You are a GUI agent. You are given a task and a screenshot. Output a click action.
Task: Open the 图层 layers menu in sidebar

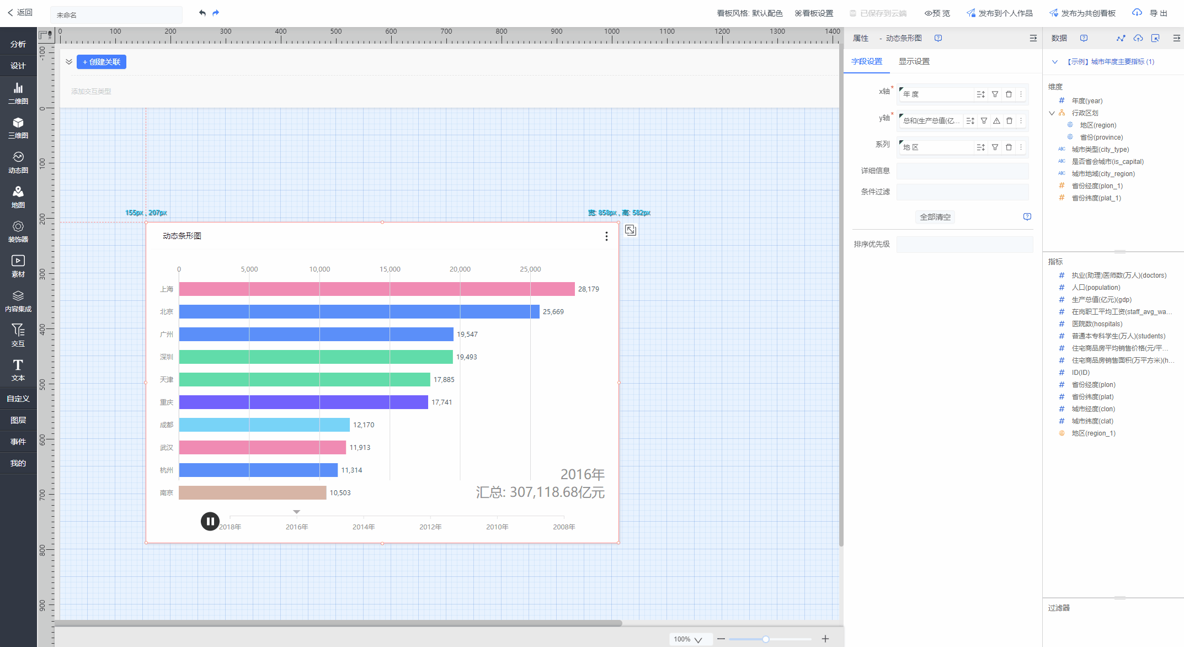pos(18,420)
